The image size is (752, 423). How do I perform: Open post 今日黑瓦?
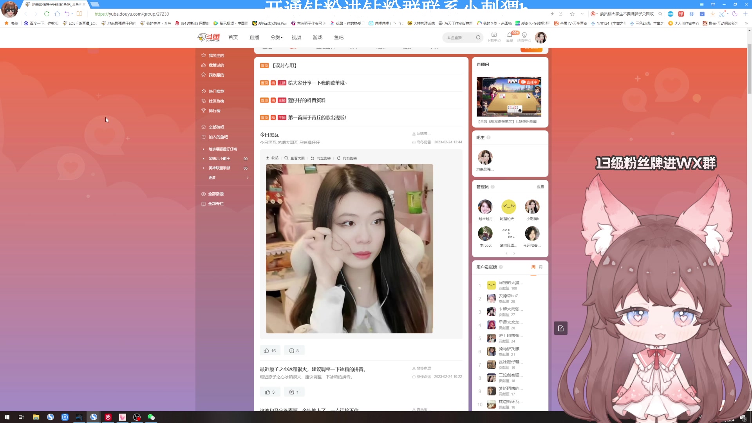tap(269, 135)
